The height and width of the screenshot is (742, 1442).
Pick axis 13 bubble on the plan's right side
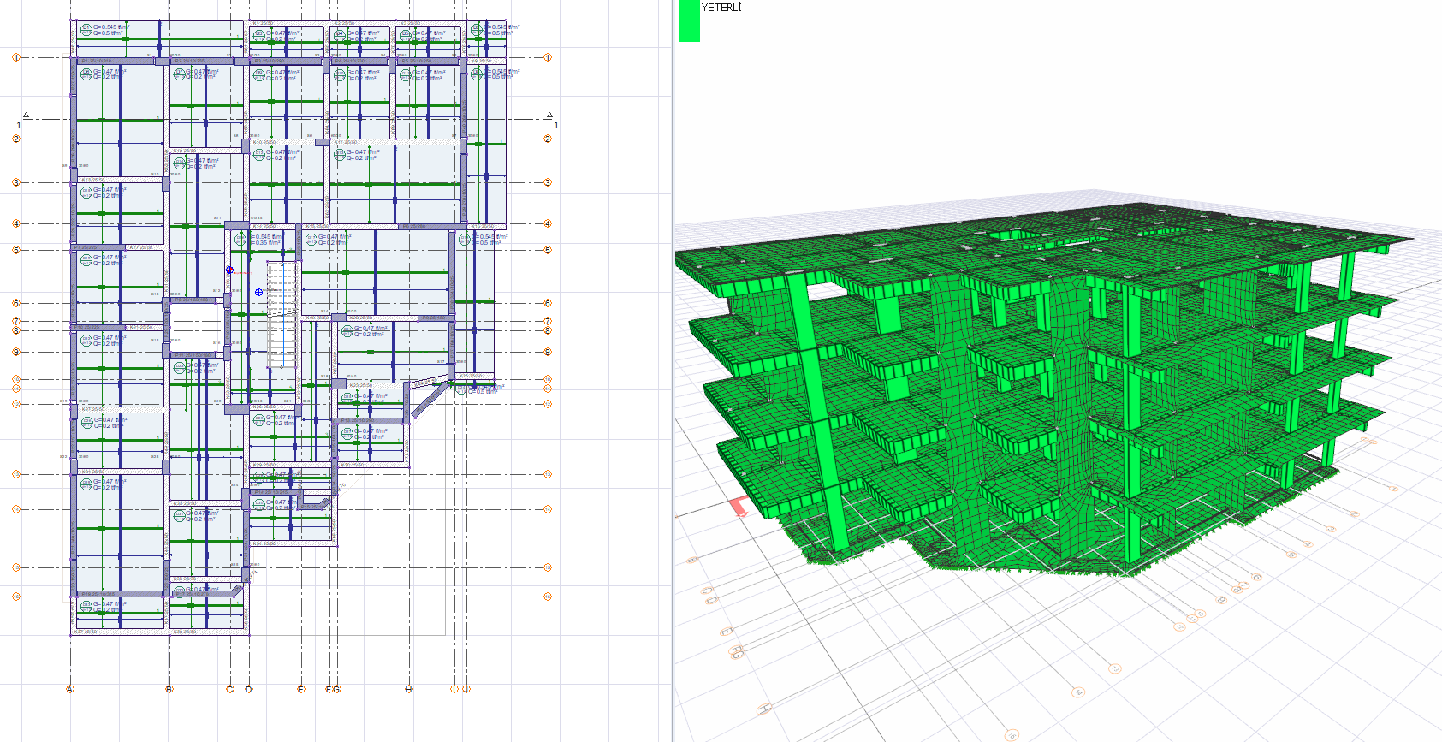click(x=548, y=474)
